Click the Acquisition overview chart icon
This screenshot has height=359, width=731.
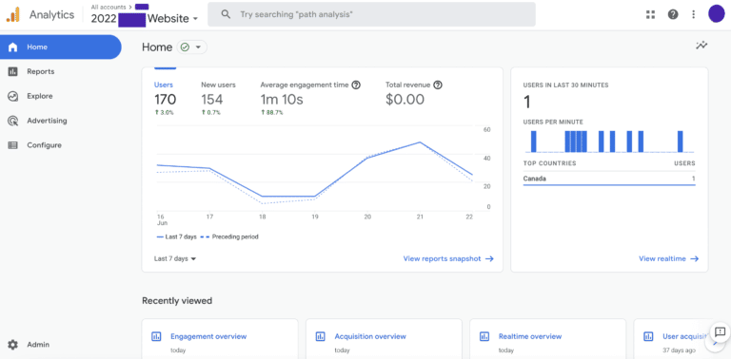click(320, 336)
